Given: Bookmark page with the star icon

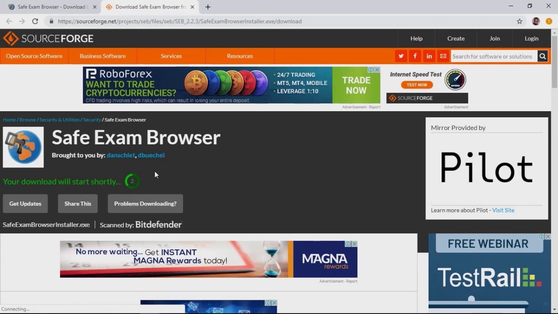Looking at the screenshot, I should point(520,21).
